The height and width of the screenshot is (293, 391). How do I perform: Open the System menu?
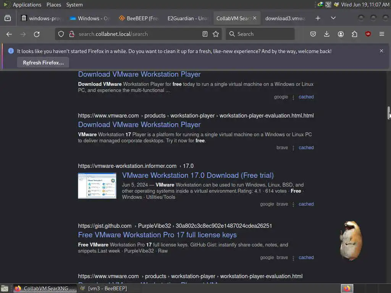pos(74,5)
